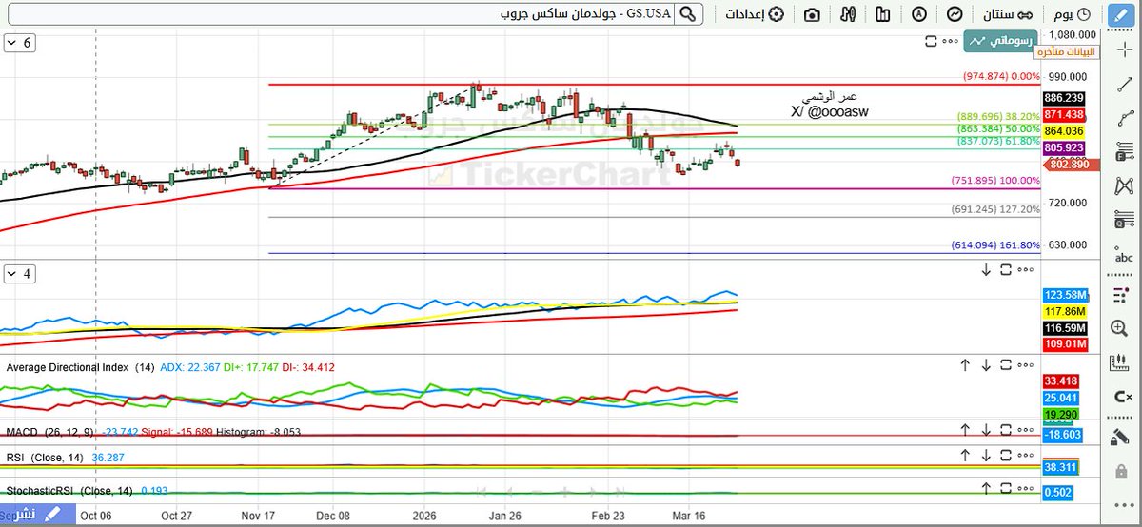Click the 691.245 127.20% Fibonacci label
Screen dimensions: 1142x527
click(995, 210)
